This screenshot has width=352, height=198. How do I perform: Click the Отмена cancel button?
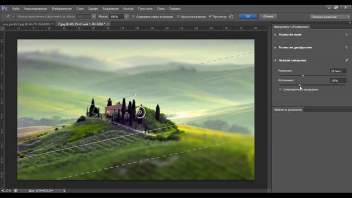click(268, 16)
